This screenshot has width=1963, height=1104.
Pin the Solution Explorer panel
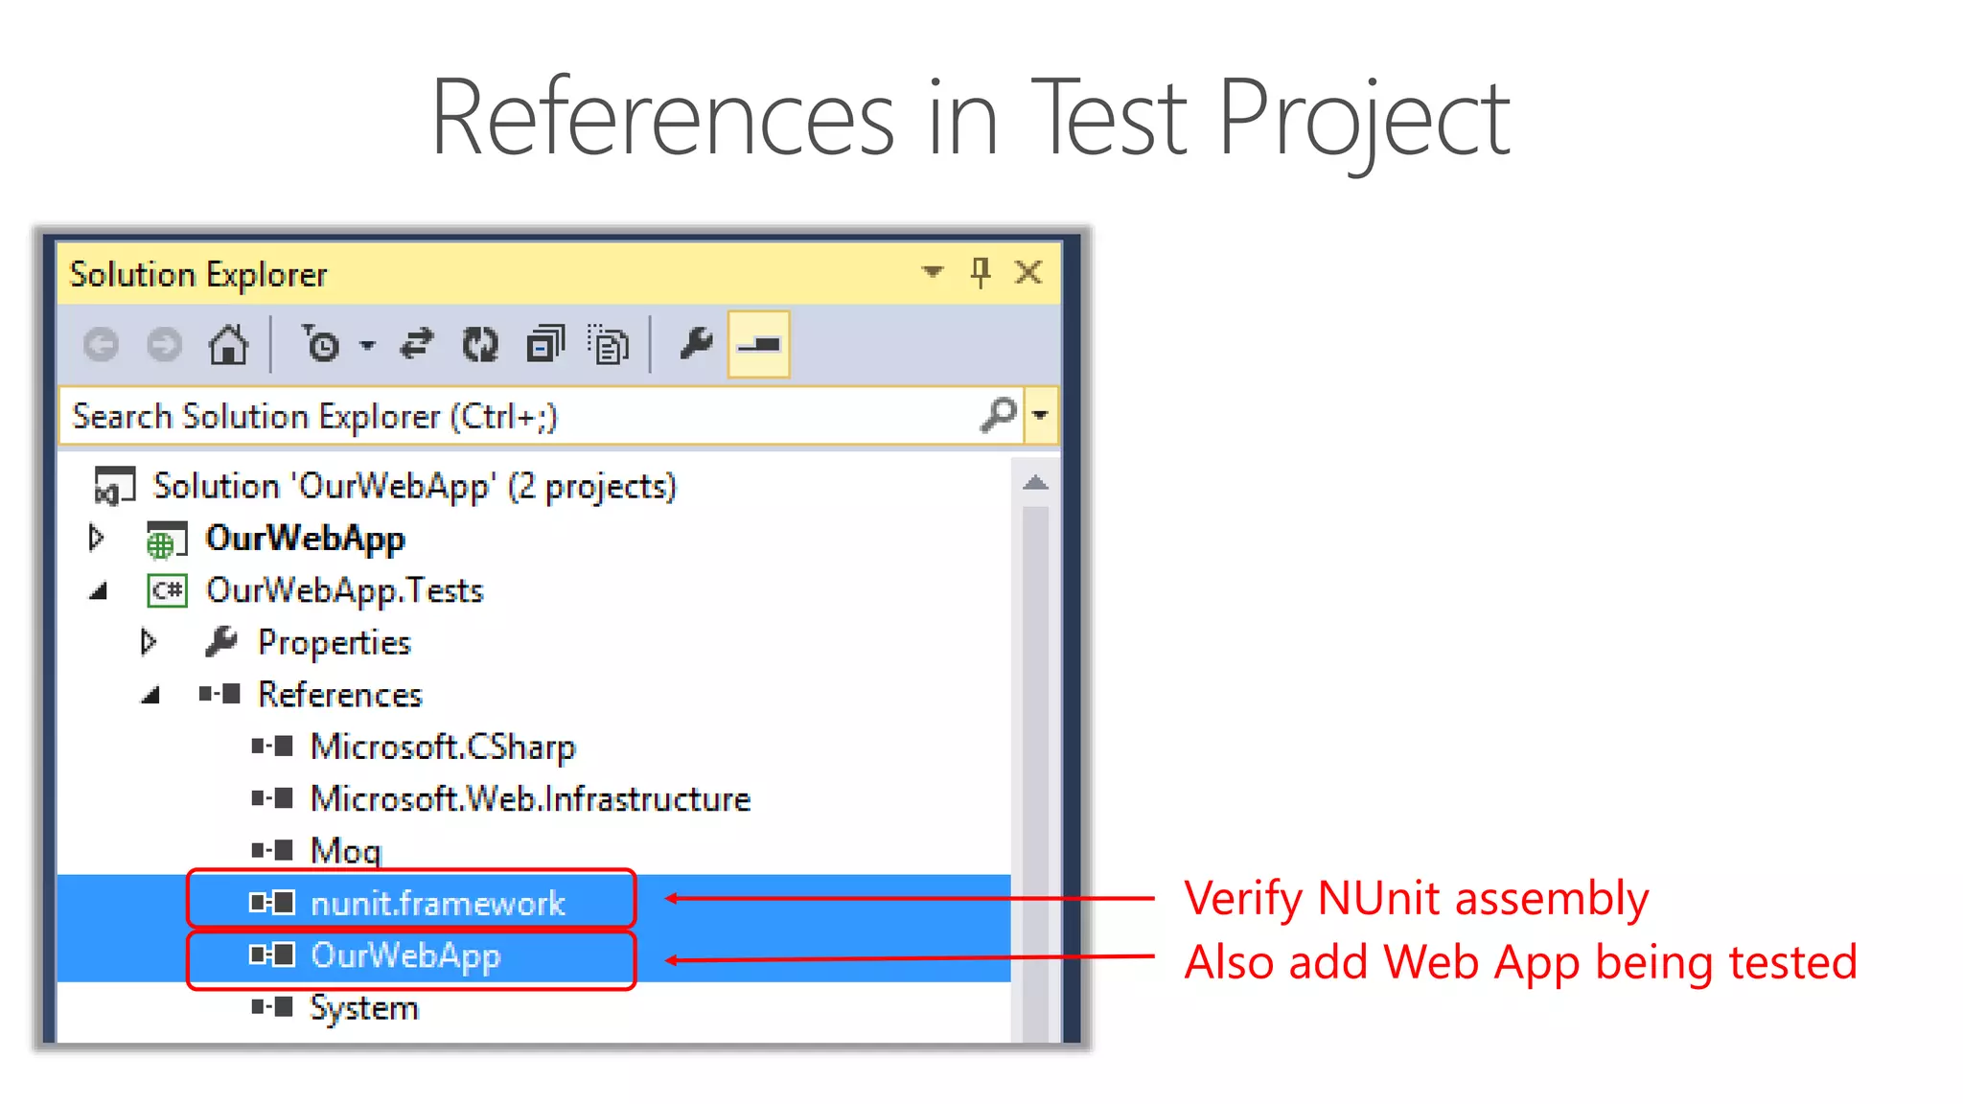[980, 272]
